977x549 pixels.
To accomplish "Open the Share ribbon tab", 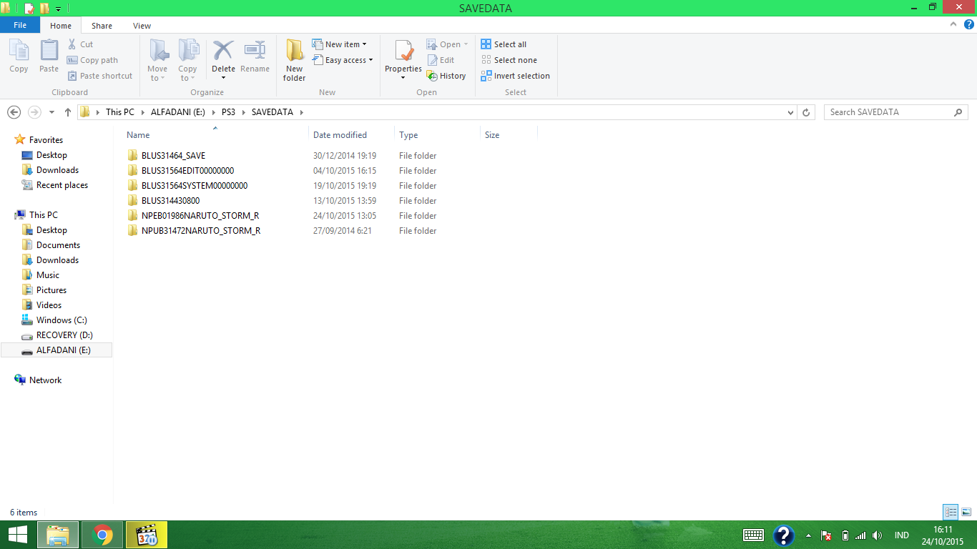I will [102, 25].
